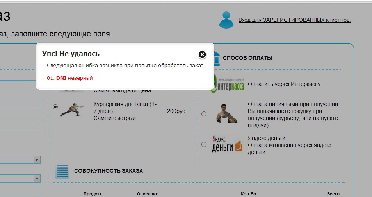Click the 'Продукт' column header
Image resolution: width=372 pixels, height=197 pixels.
point(93,194)
